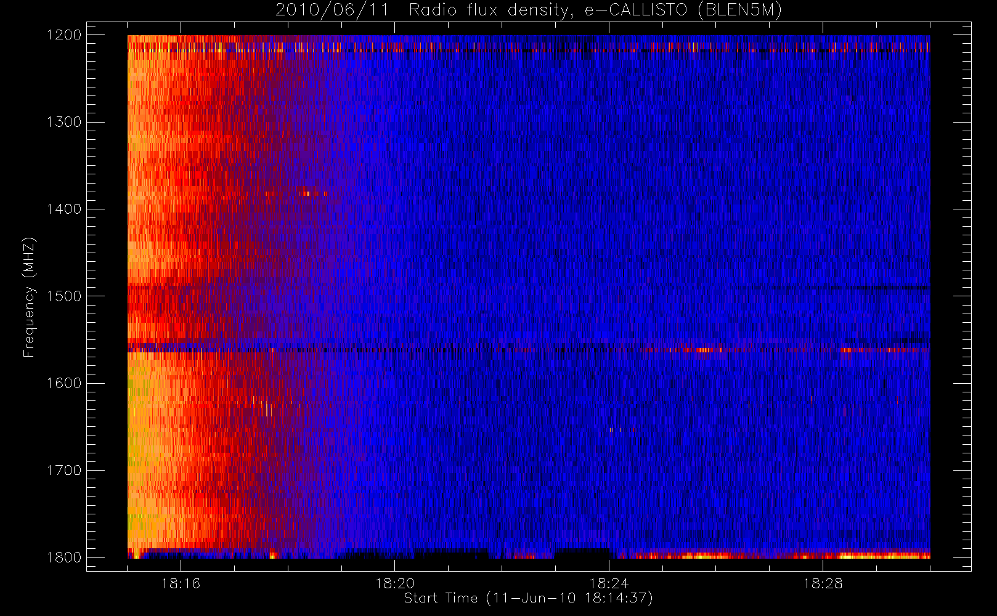Select the 1200 frequency tick label
Screen dimensions: 997x616
[64, 35]
